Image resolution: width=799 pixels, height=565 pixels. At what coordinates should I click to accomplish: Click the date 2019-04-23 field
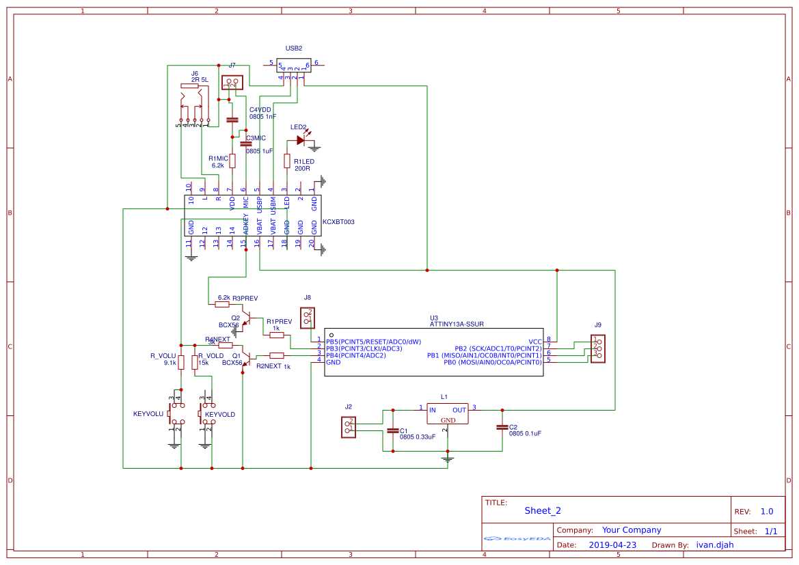[x=614, y=545]
